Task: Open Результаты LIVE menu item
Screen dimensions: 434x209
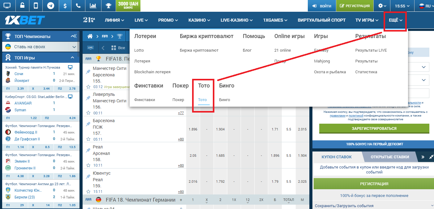Action: 371,50
